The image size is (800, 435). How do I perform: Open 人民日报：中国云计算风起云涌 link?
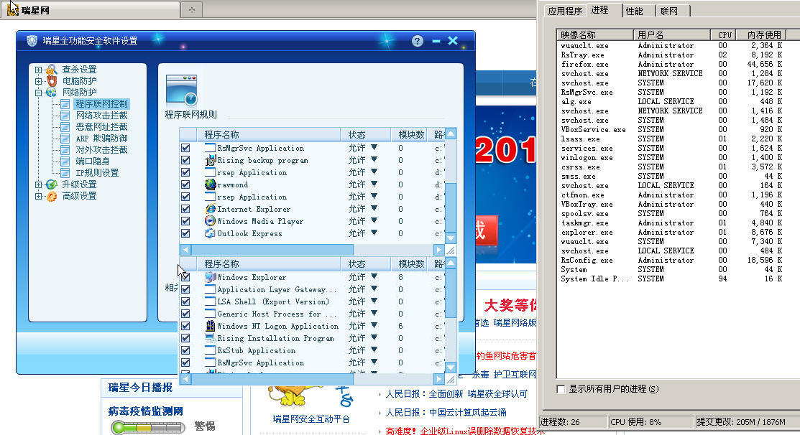pos(446,413)
